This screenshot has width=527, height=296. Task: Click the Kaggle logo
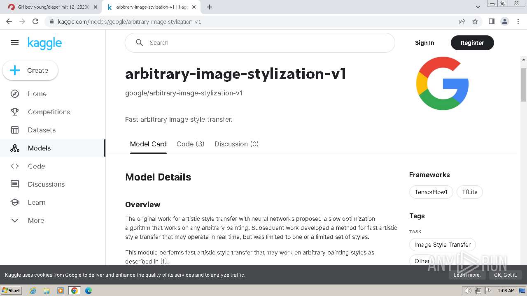tap(44, 43)
